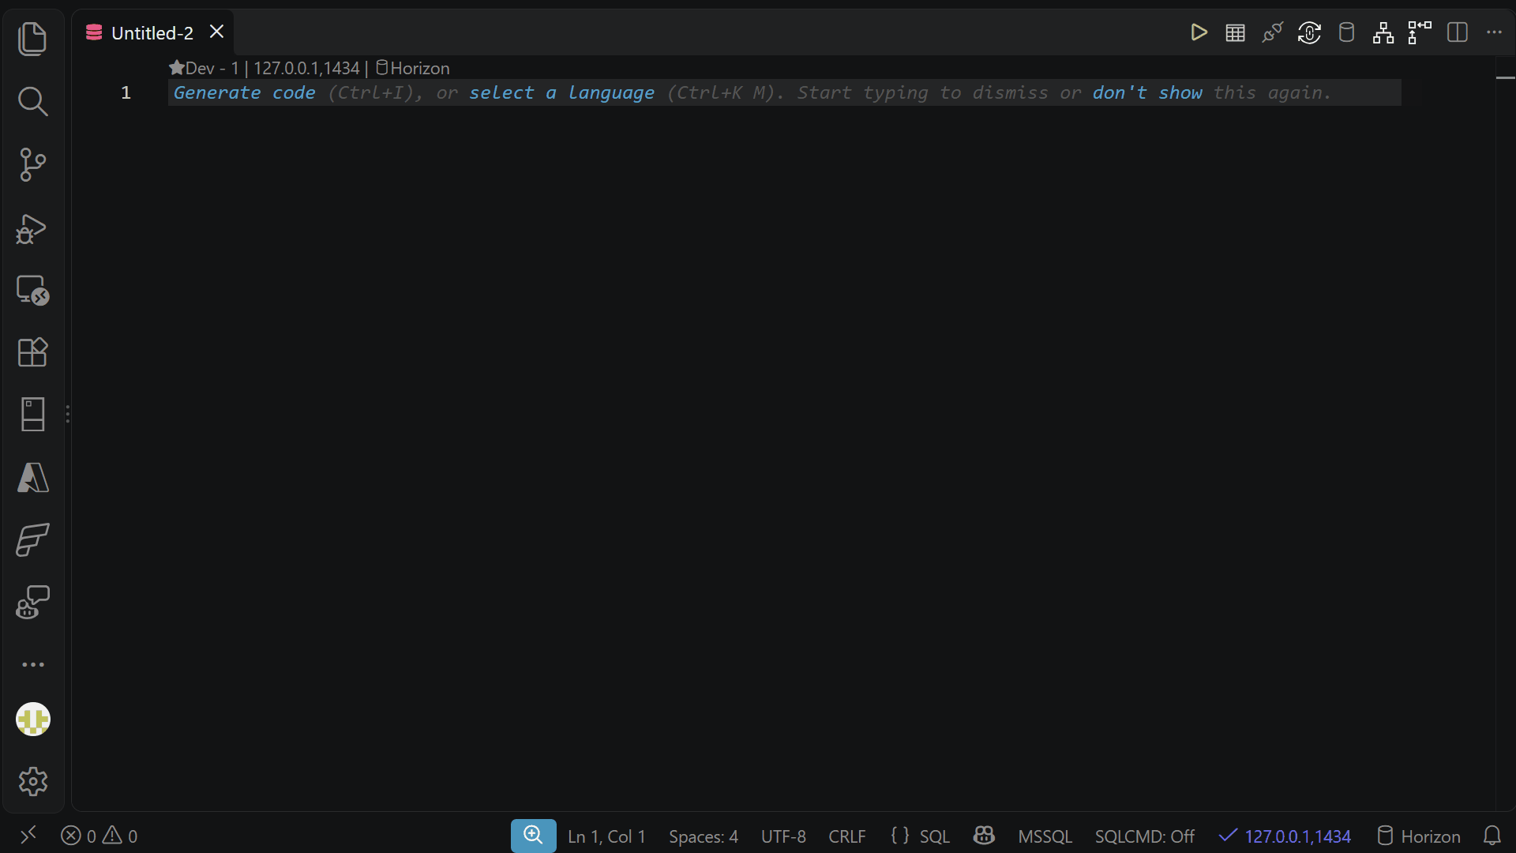Select the Untitled-2 tab

tap(152, 33)
